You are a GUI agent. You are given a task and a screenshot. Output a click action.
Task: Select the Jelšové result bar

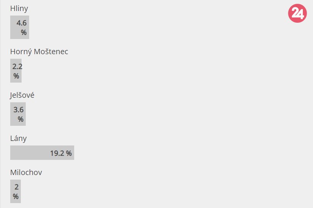point(18,114)
